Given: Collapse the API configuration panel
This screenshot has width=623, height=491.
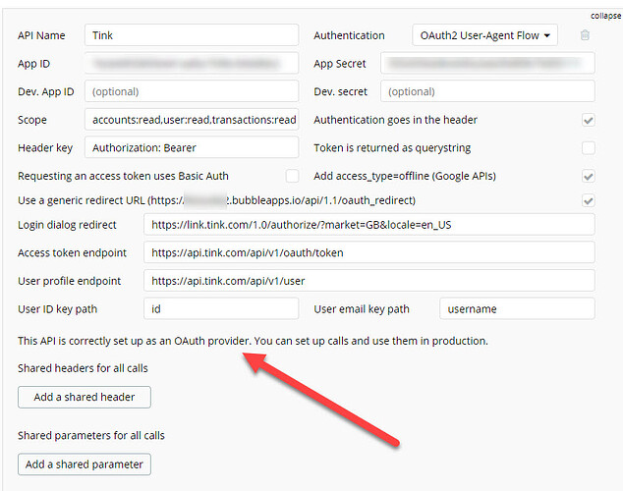Looking at the screenshot, I should click(x=605, y=16).
